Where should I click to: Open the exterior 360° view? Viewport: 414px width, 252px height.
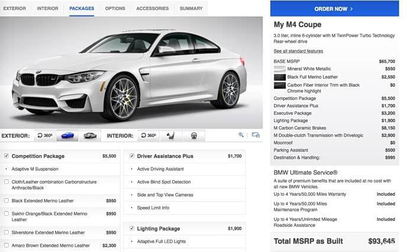45,135
